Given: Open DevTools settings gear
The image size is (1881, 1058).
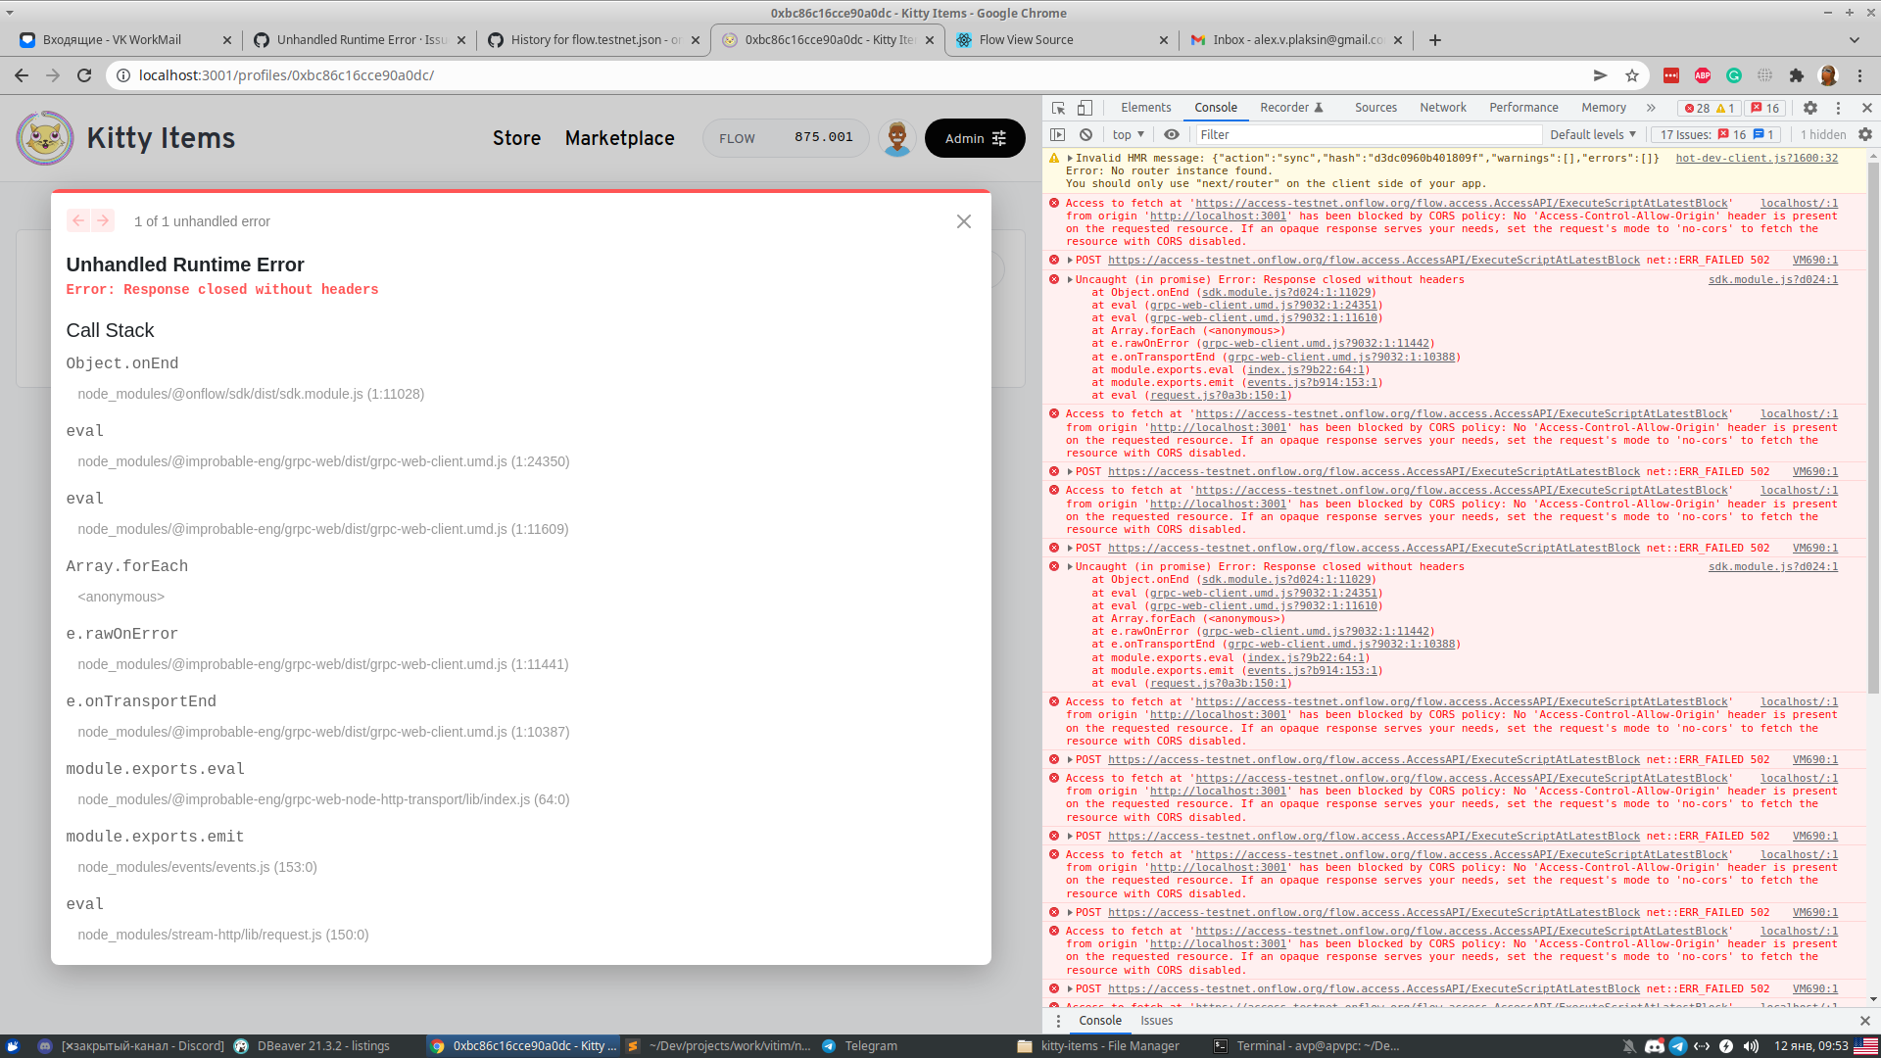Looking at the screenshot, I should (1809, 108).
